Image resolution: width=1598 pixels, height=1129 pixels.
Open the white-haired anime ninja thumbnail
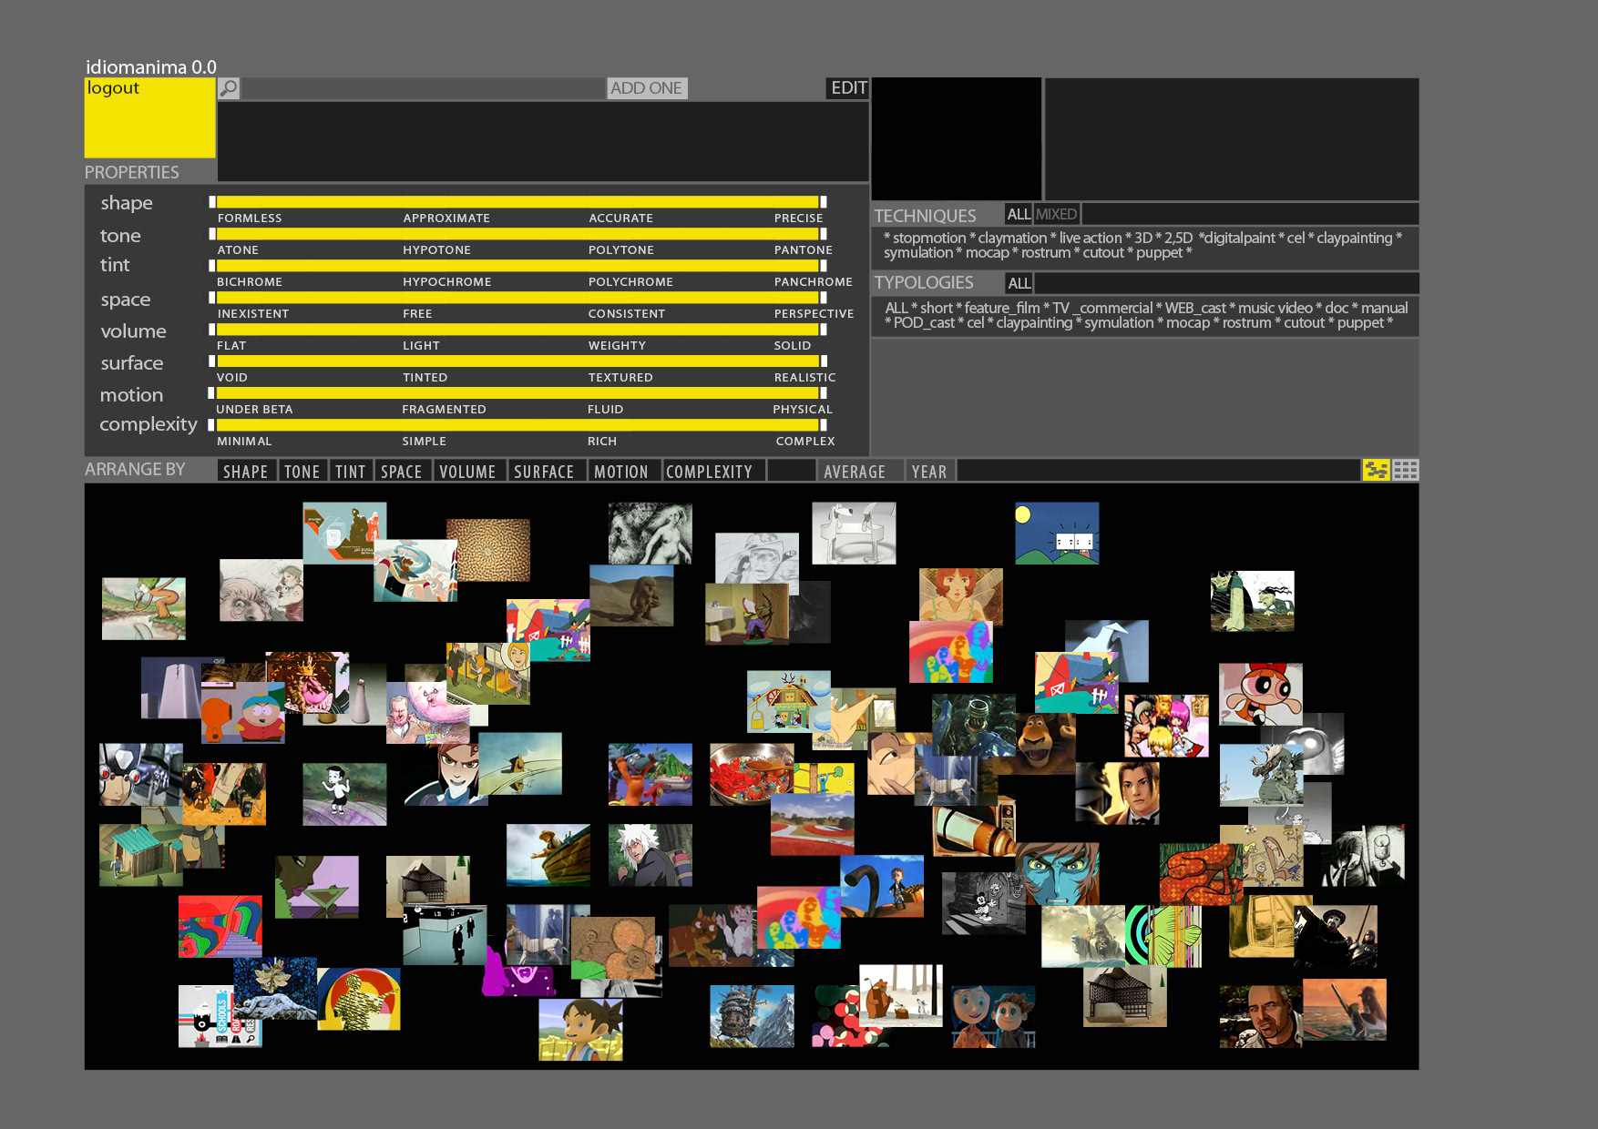(650, 856)
